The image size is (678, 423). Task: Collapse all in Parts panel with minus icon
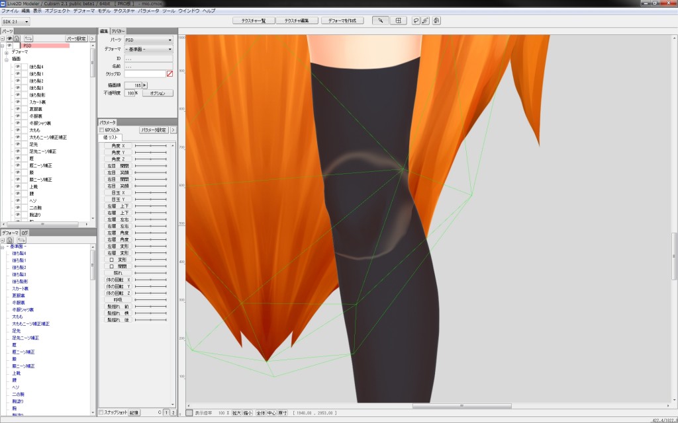(x=3, y=38)
